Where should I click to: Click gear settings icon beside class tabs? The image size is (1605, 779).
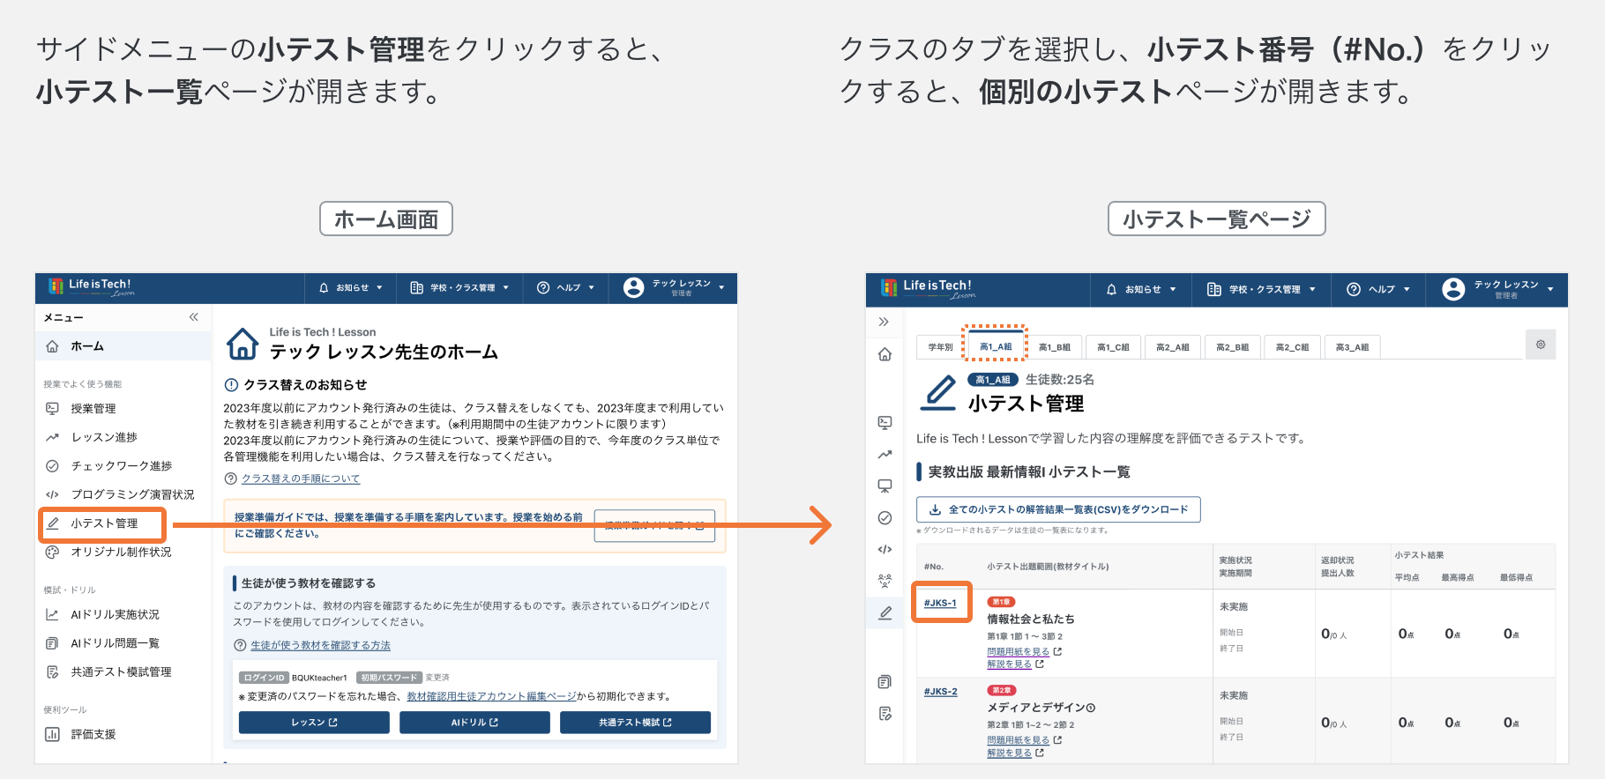(x=1541, y=345)
